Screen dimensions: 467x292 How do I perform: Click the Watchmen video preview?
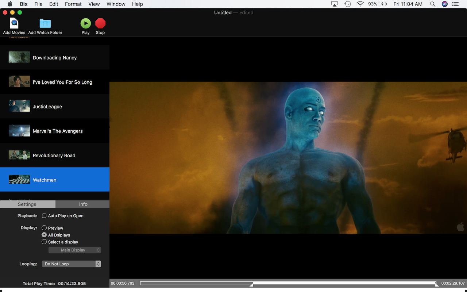tap(288, 158)
